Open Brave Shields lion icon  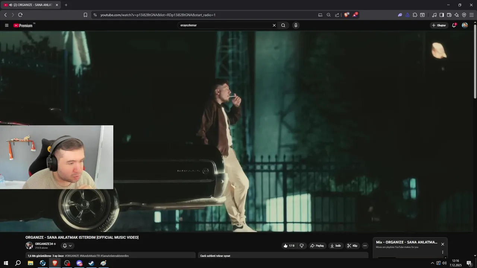click(347, 15)
